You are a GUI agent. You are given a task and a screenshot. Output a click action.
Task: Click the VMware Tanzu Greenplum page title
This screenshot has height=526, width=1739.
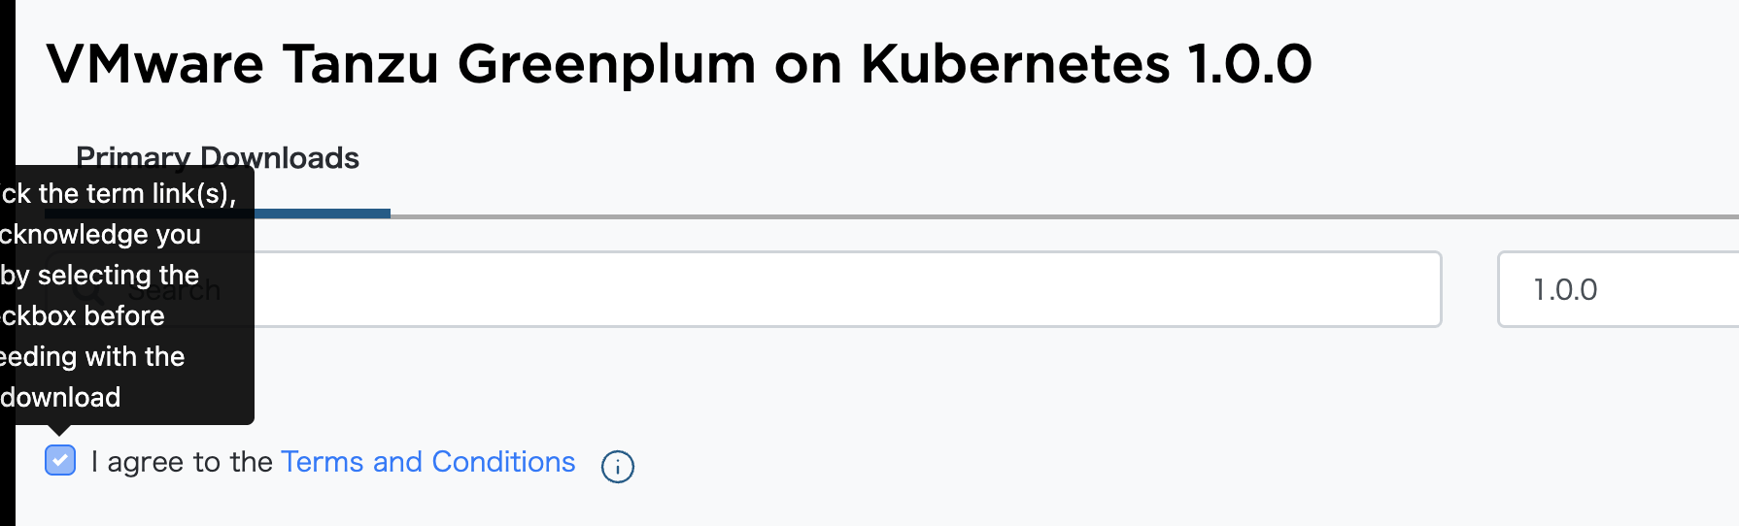tap(679, 64)
